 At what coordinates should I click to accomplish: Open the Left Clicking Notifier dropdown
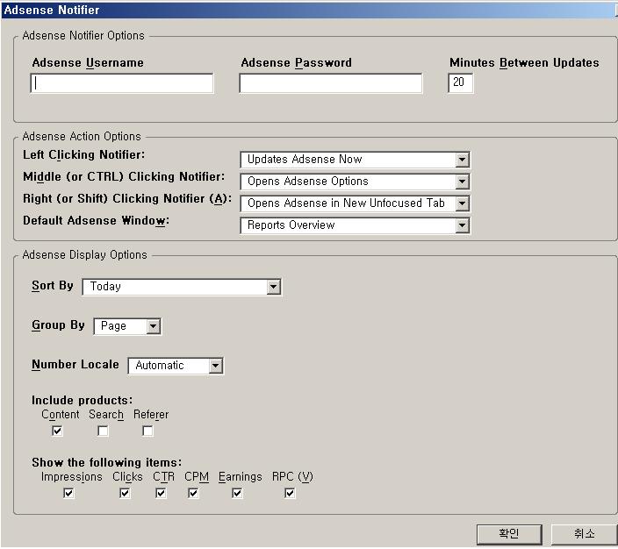355,160
